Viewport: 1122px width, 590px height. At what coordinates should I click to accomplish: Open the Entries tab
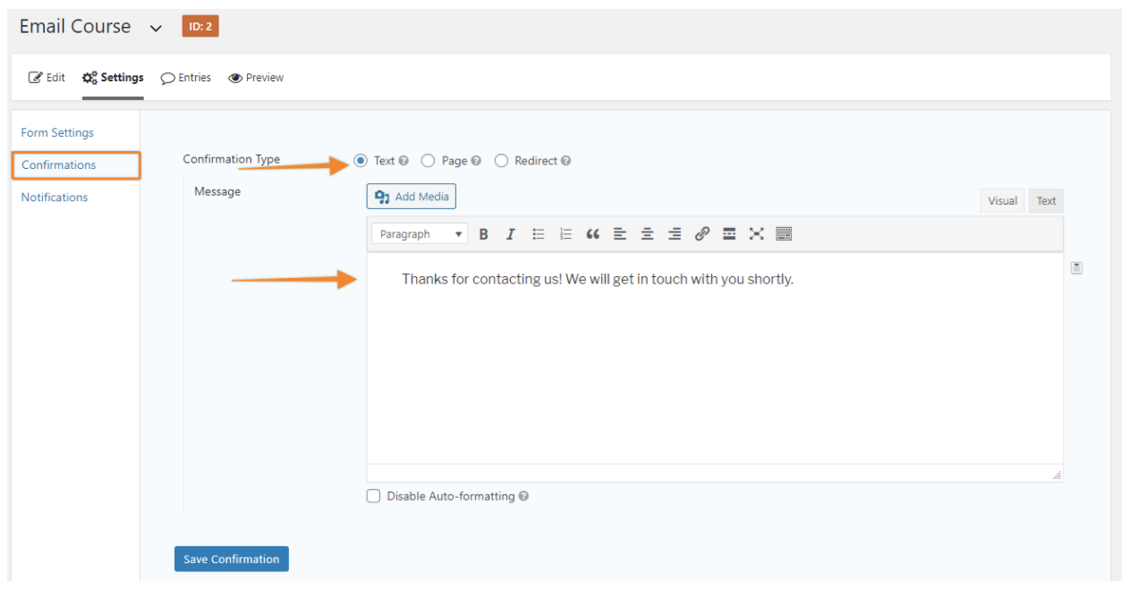(x=185, y=78)
